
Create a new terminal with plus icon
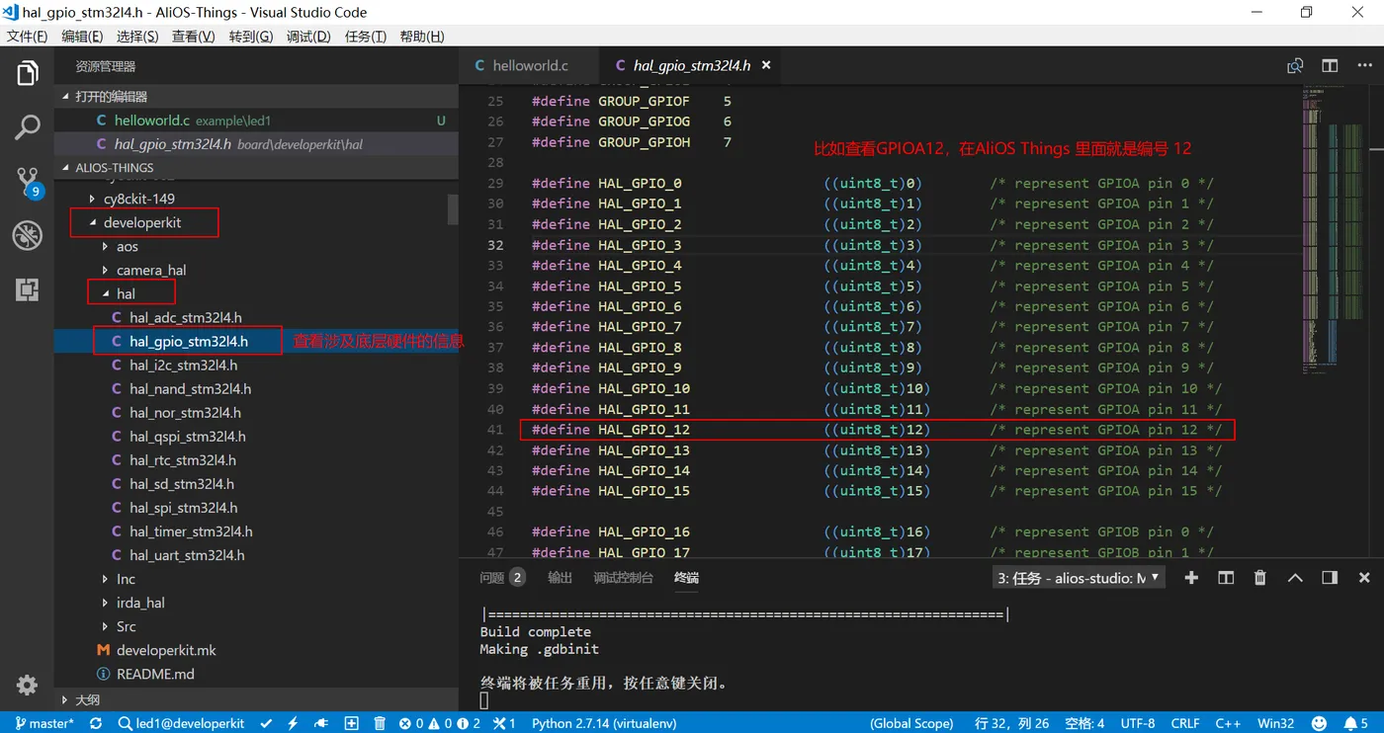coord(1191,578)
